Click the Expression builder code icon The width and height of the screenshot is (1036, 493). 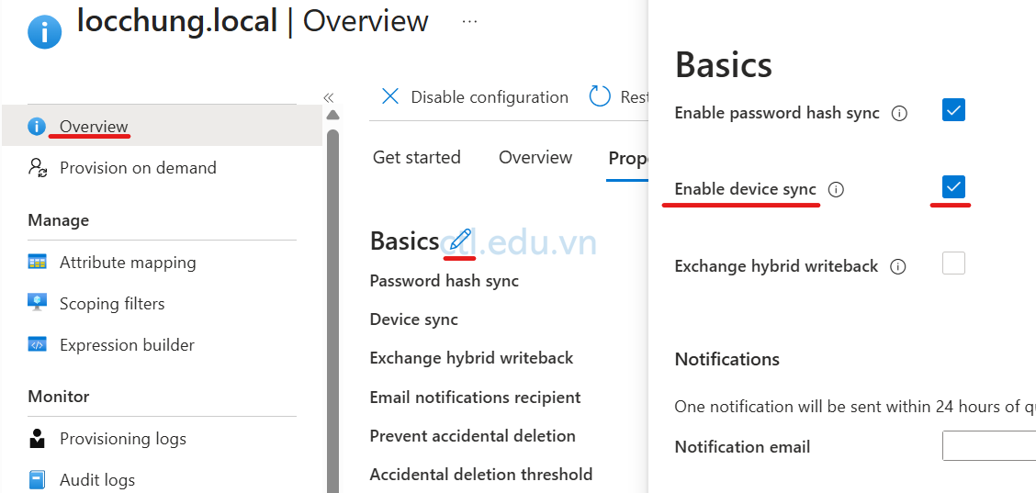(x=37, y=344)
